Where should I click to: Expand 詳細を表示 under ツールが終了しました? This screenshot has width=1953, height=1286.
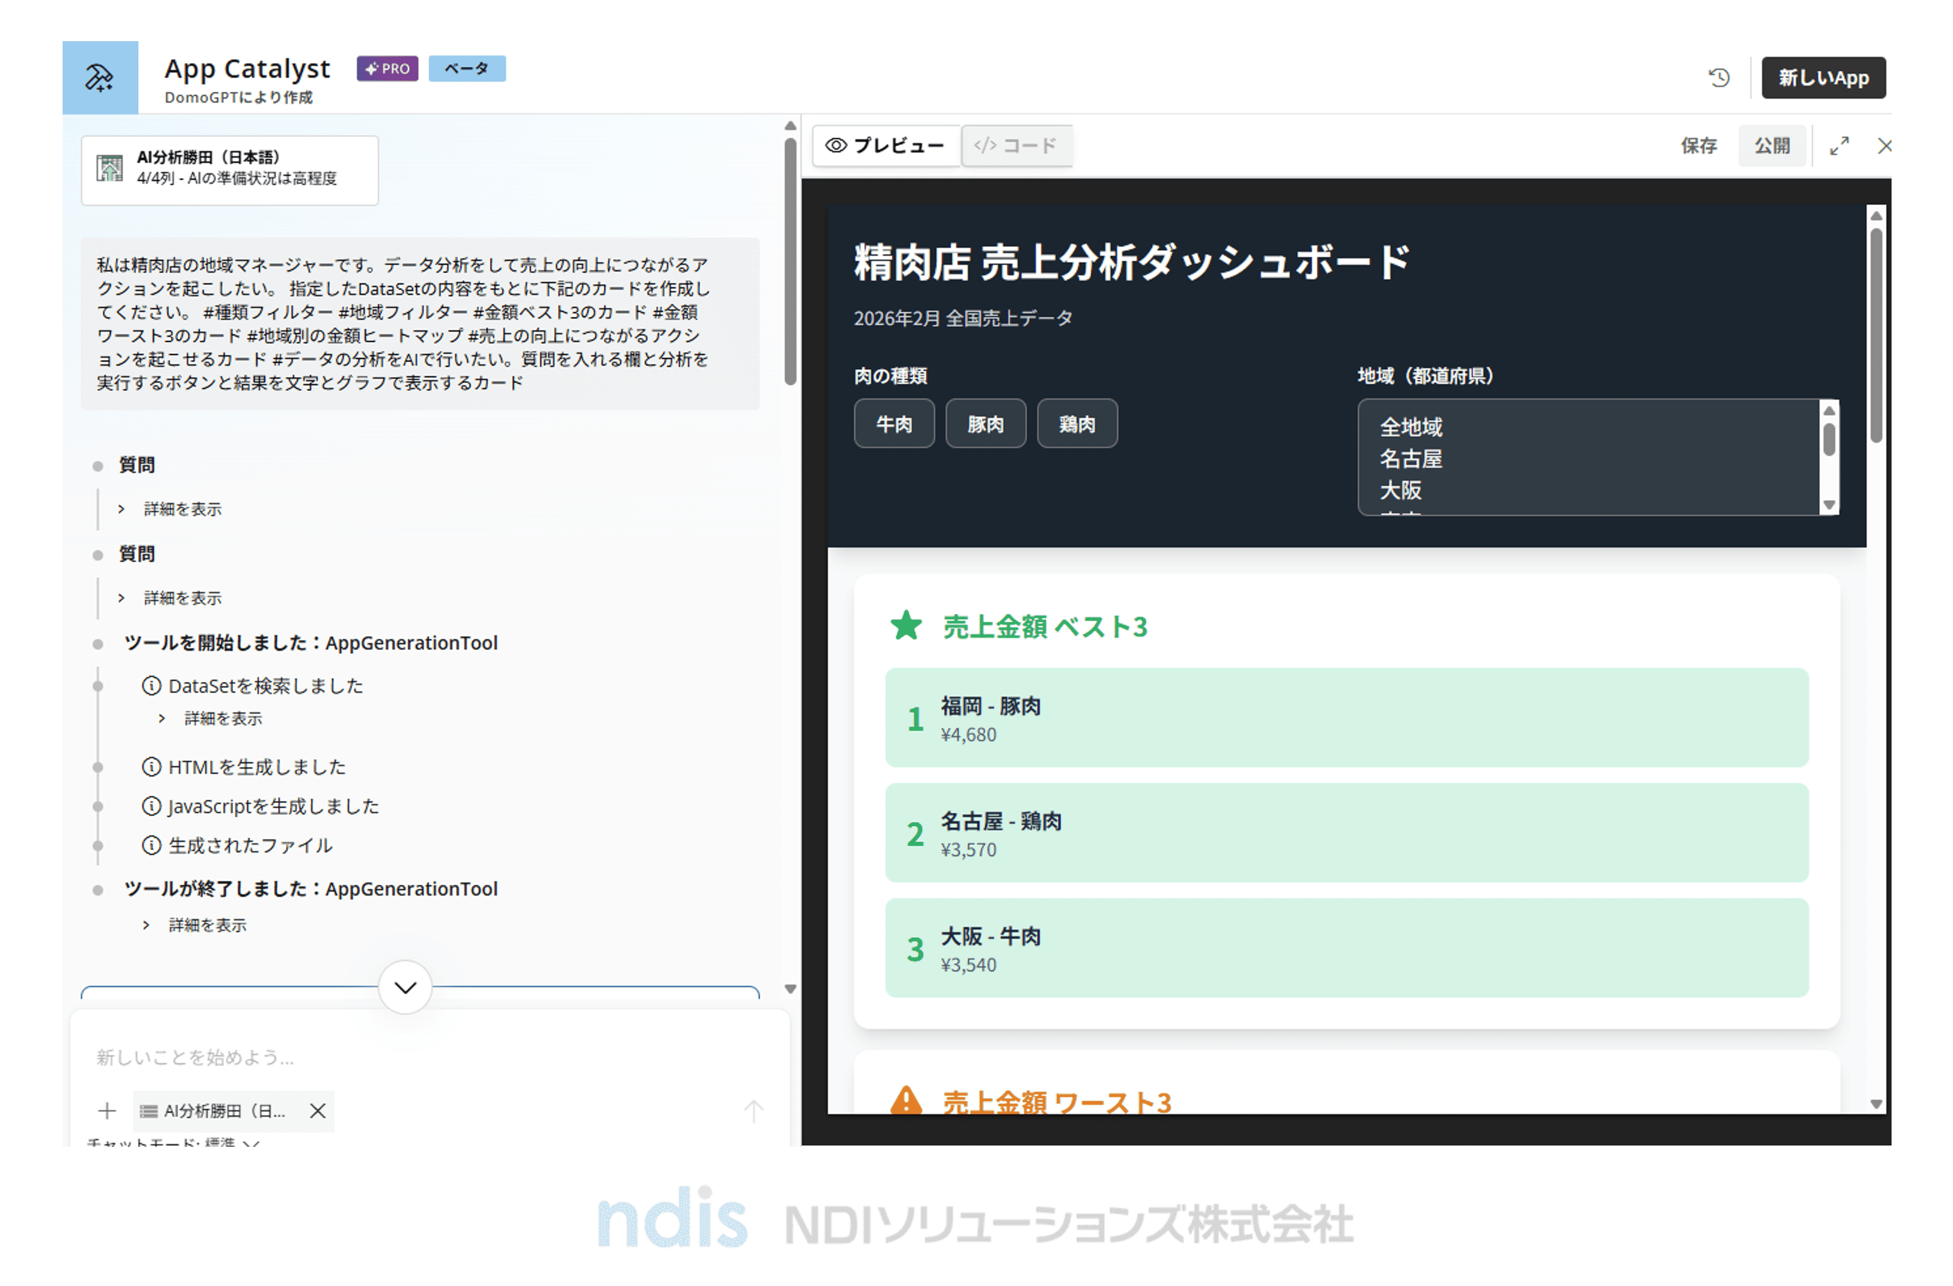pyautogui.click(x=195, y=926)
